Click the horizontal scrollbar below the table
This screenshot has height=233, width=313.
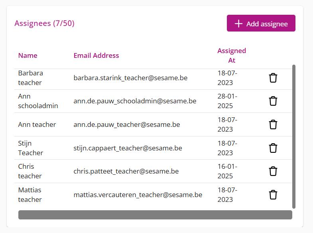pyautogui.click(x=155, y=215)
